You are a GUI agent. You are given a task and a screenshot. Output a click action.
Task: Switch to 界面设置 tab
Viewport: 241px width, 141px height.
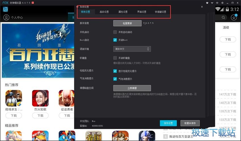point(142,12)
